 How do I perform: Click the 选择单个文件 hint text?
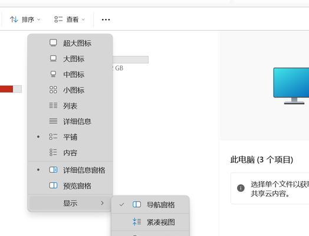coord(280,189)
